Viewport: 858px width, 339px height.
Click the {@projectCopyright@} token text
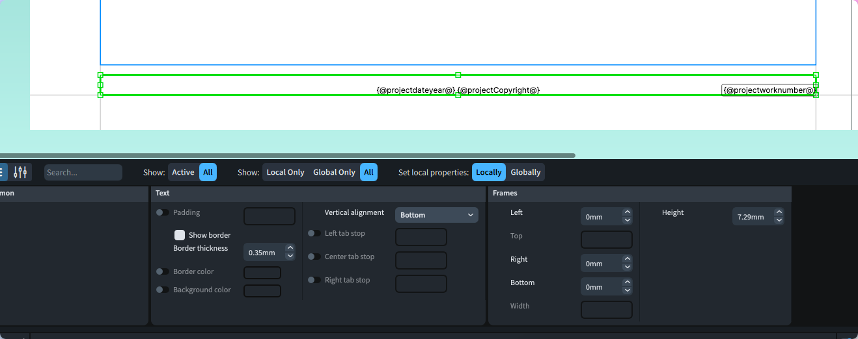coord(499,90)
